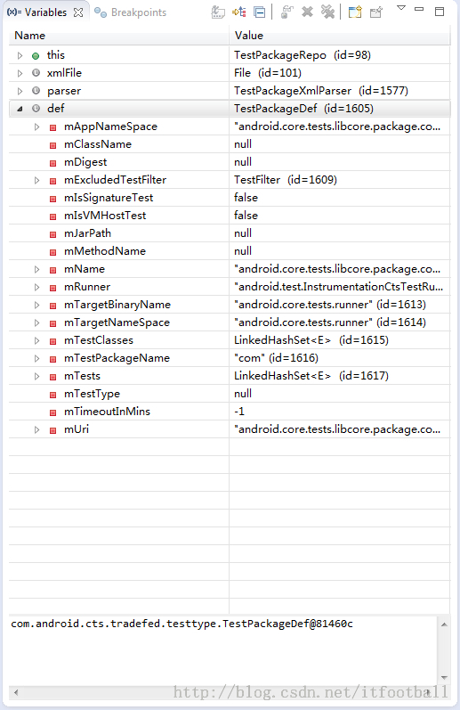Viewport: 460px width, 710px height.
Task: Click the Collapse All toolbar icon
Action: point(260,12)
